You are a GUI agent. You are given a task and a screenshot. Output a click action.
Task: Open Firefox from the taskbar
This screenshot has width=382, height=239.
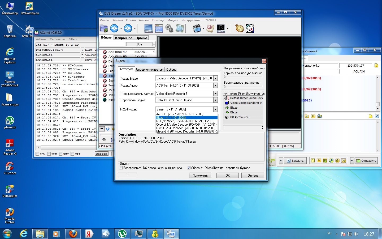(73, 233)
